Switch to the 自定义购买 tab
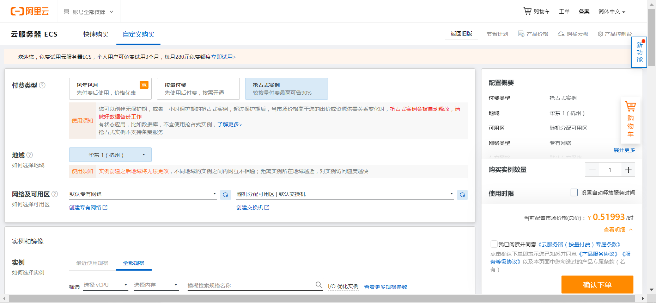This screenshot has height=303, width=656. (139, 34)
